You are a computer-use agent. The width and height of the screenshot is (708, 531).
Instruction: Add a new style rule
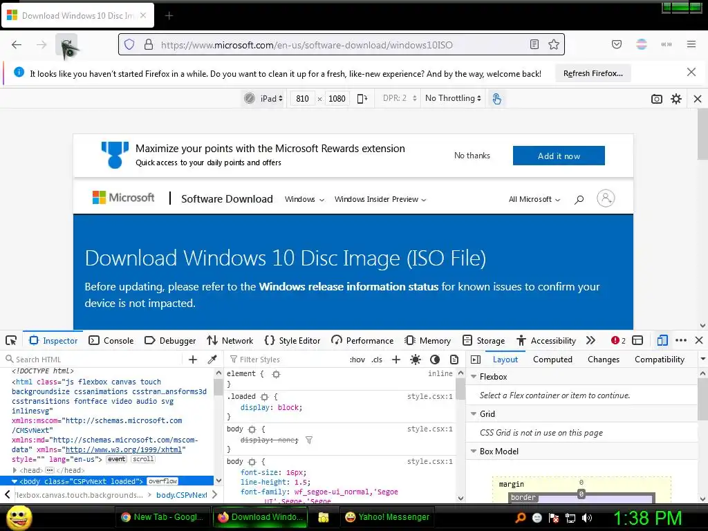coord(396,360)
